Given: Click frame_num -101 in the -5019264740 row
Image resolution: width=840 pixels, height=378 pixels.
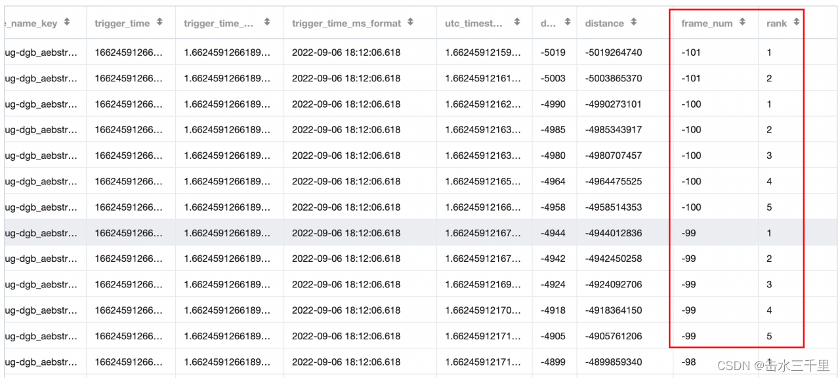Looking at the screenshot, I should click(691, 52).
